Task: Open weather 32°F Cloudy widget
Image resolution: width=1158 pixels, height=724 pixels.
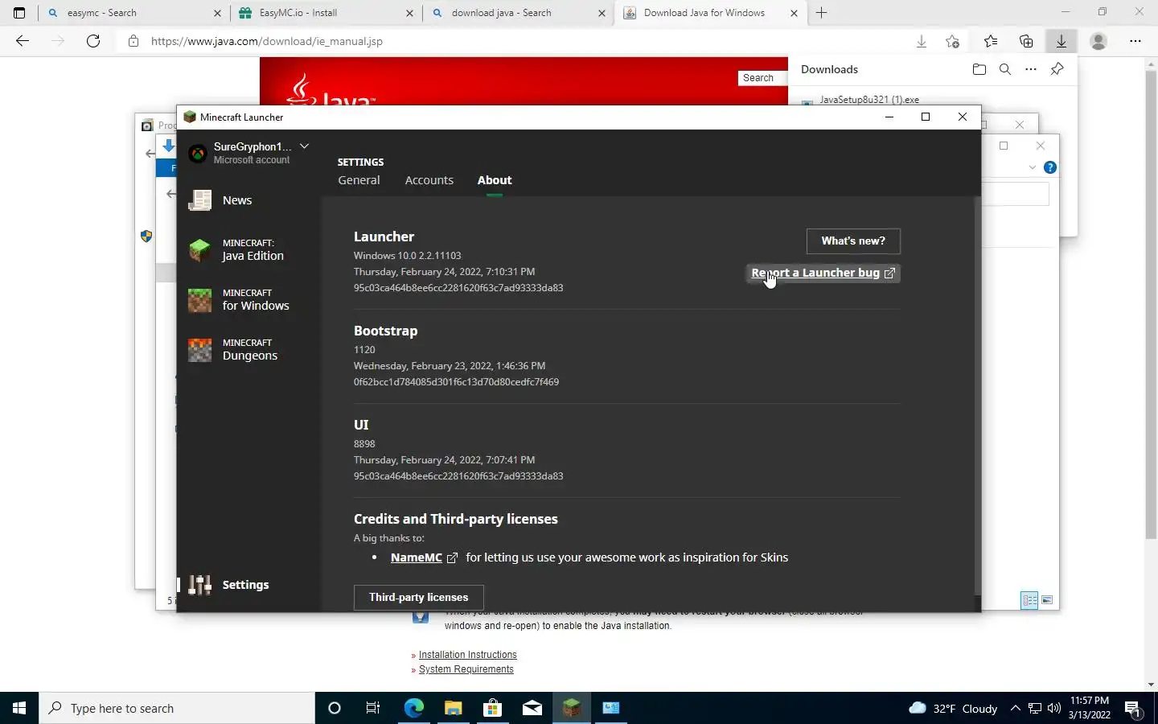Action: click(x=953, y=708)
